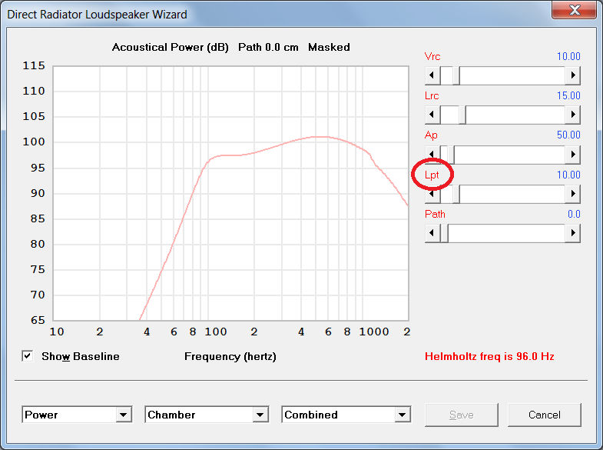This screenshot has width=603, height=450.
Task: Uncheck the Show Baseline checkbox
Action: 28,356
